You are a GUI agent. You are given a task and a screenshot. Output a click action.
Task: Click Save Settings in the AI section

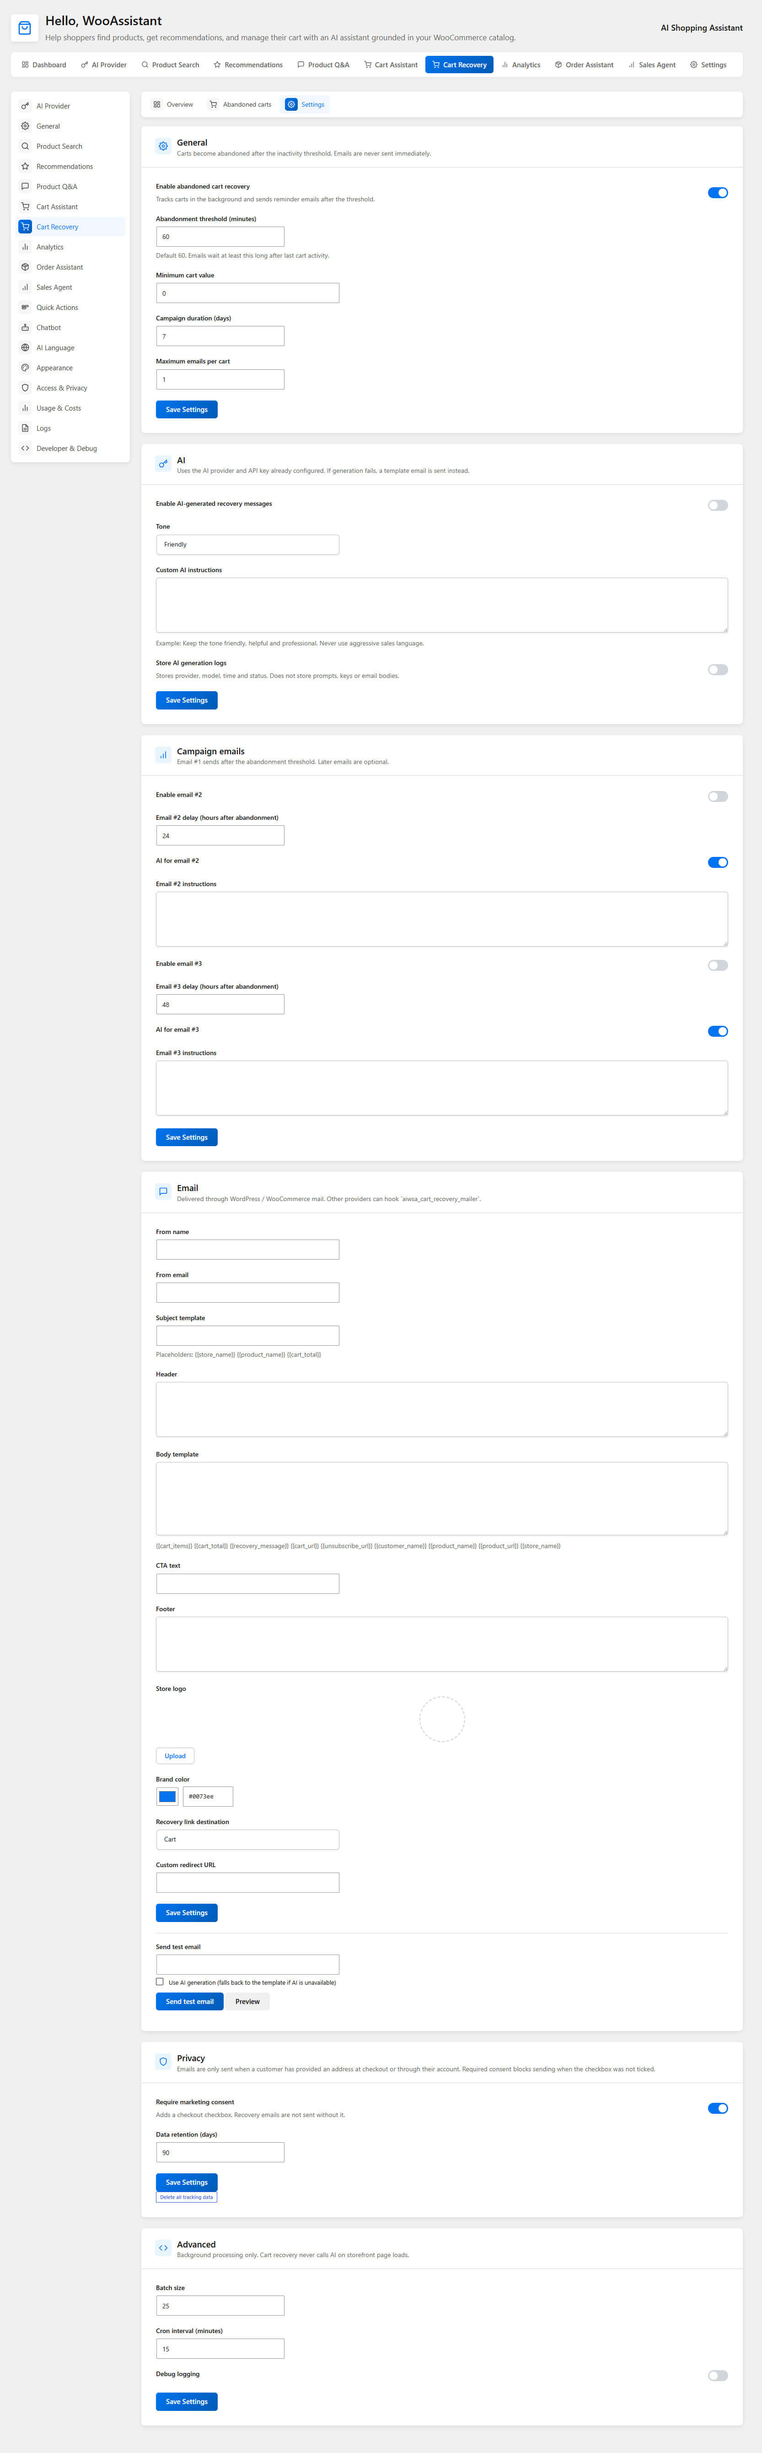coord(187,701)
